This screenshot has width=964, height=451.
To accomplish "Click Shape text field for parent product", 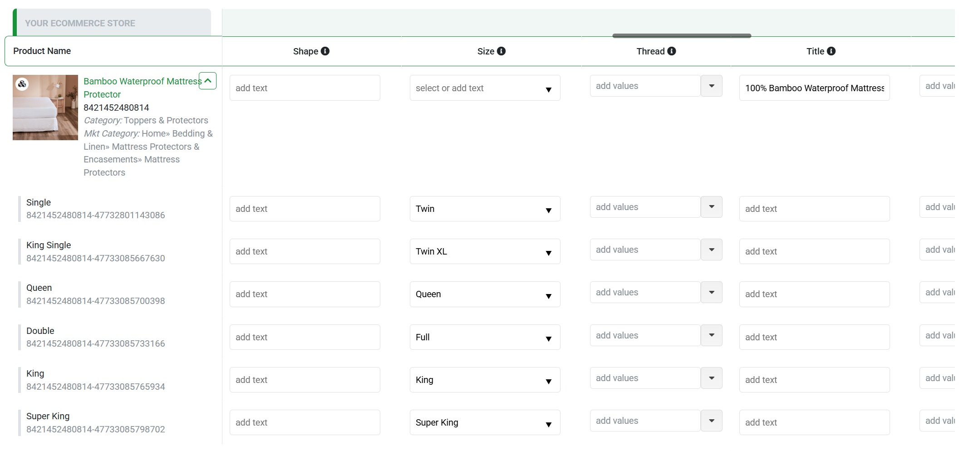I will click(305, 88).
